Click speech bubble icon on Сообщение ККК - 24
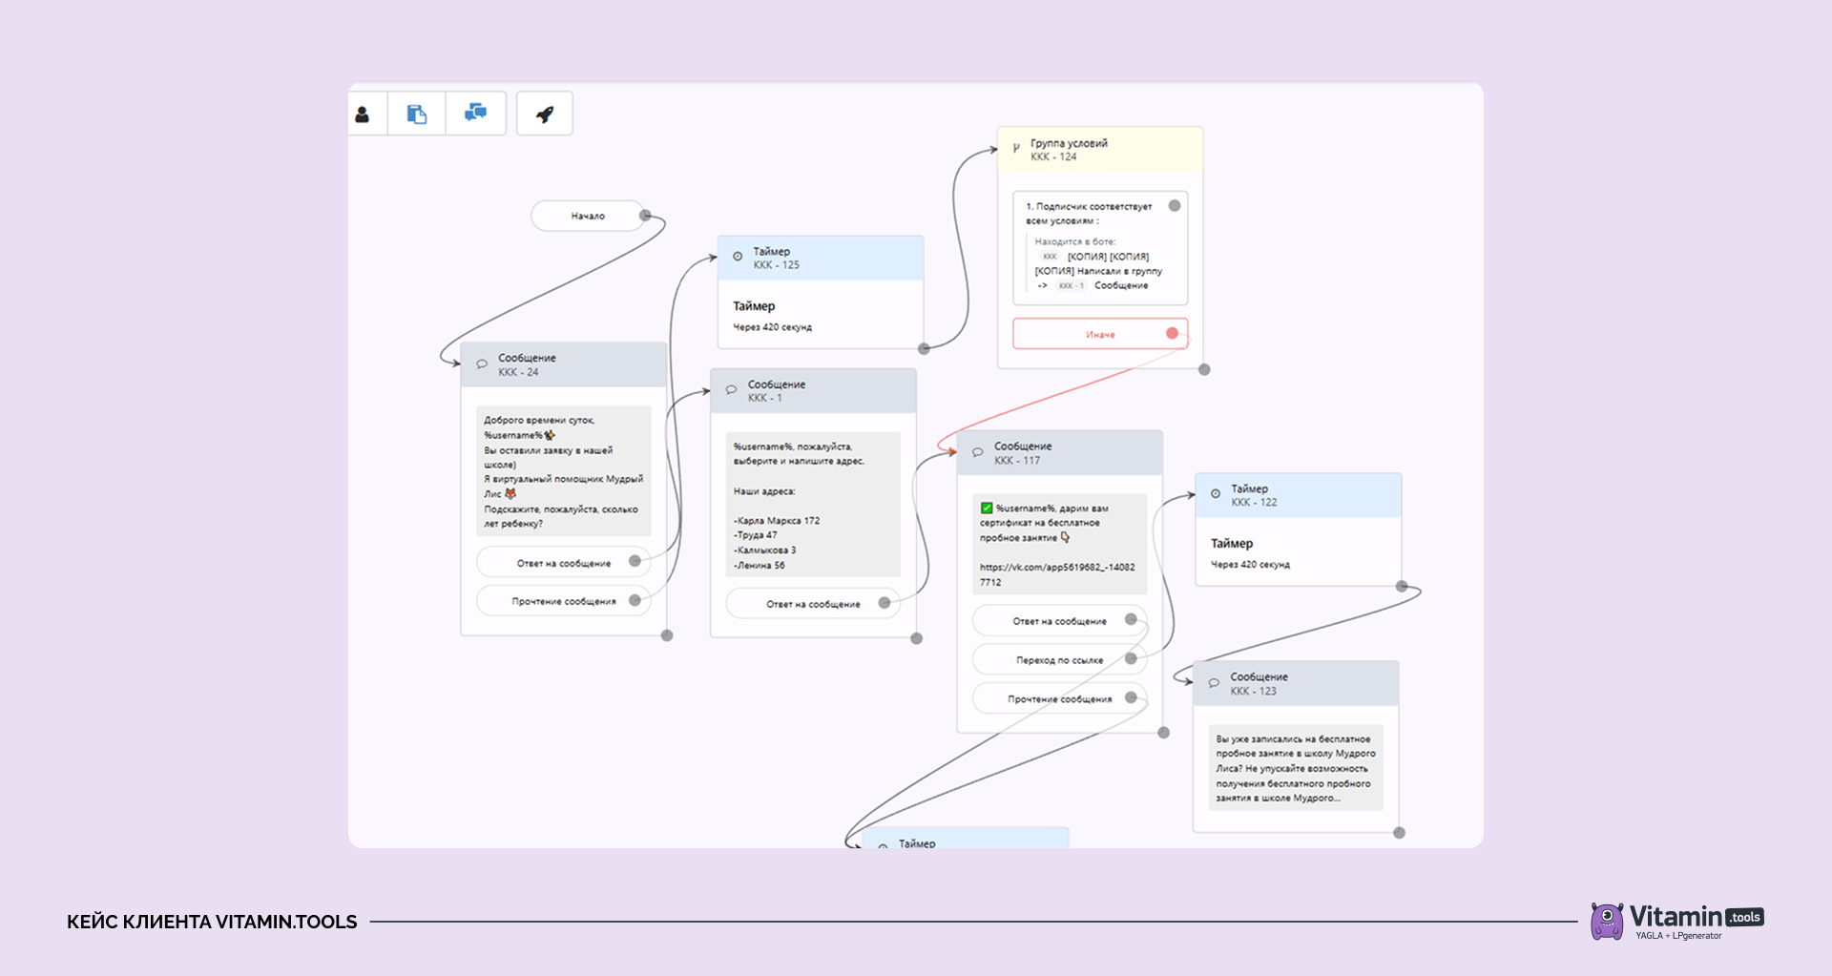The image size is (1832, 976). pos(482,364)
